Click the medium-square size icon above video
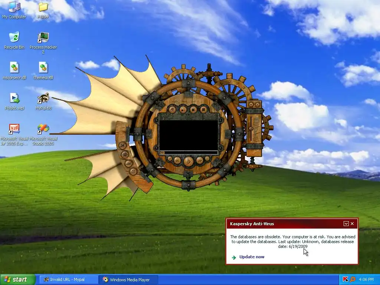Screen dimensions: 380x285 pyautogui.click(x=193, y=109)
